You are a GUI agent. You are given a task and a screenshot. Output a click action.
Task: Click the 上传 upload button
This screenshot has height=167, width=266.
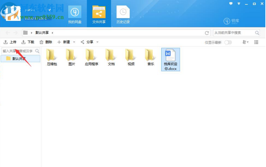point(10,42)
